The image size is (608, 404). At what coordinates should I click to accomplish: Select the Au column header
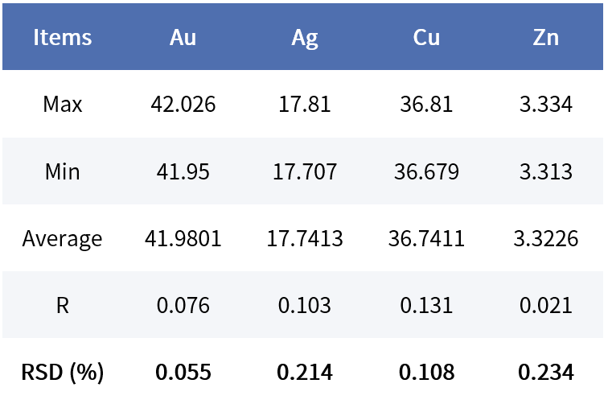(183, 37)
